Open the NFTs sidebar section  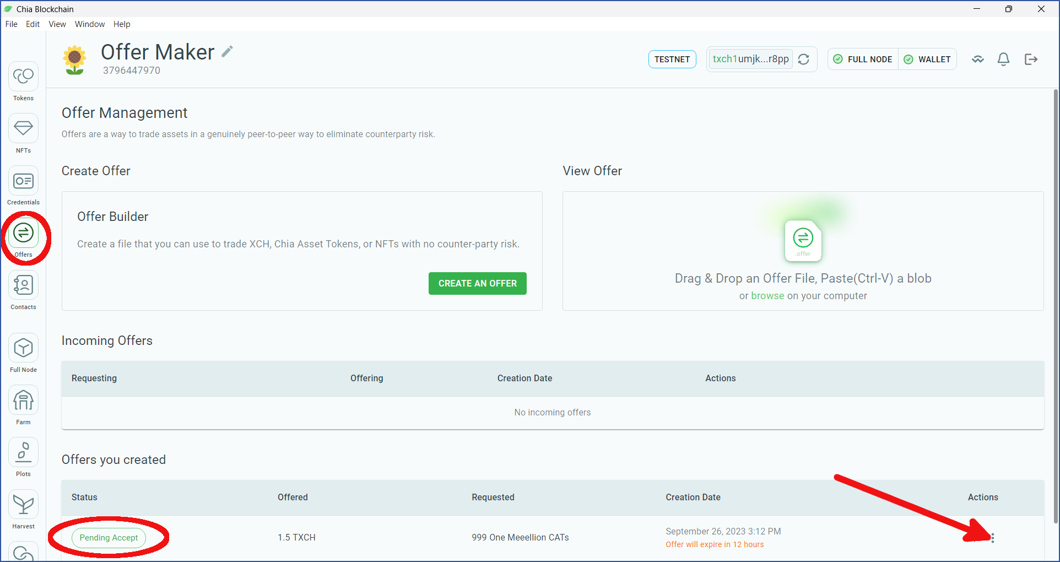pos(23,133)
